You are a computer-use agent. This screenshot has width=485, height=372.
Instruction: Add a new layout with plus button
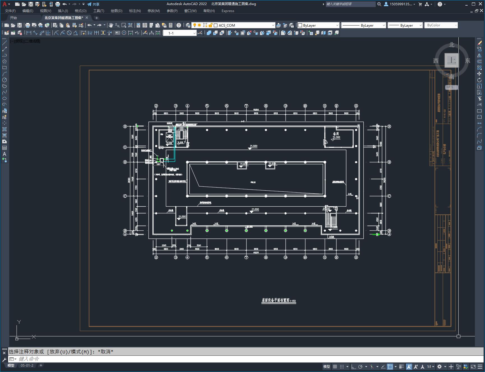[41, 365]
